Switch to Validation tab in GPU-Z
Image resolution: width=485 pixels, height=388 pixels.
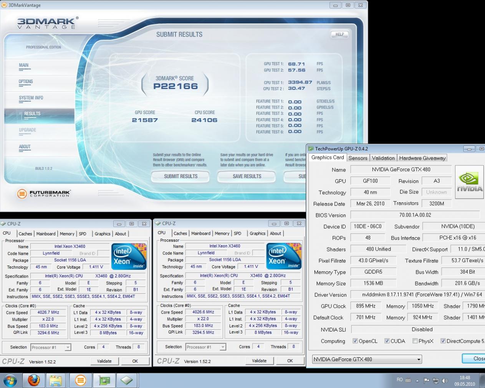383,158
